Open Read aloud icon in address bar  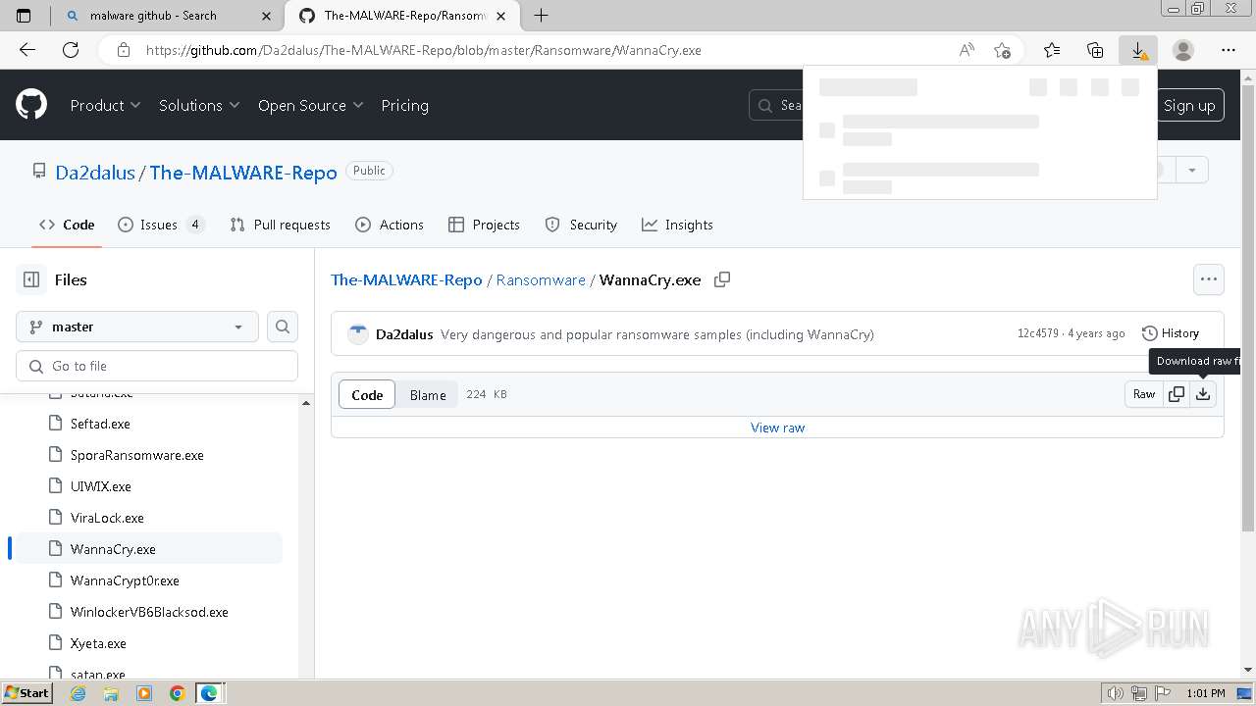[x=967, y=50]
